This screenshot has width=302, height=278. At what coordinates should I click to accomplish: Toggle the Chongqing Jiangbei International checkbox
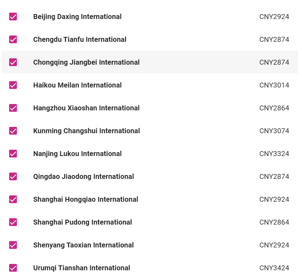pyautogui.click(x=13, y=62)
